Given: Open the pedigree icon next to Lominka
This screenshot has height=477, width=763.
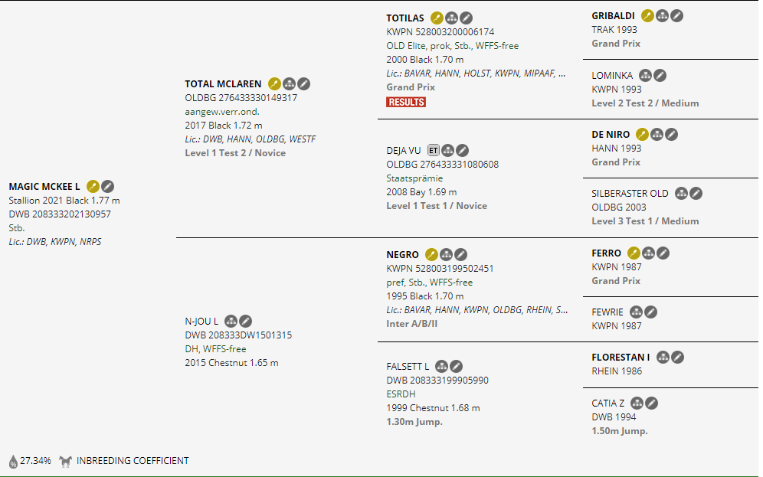Looking at the screenshot, I should tap(645, 75).
